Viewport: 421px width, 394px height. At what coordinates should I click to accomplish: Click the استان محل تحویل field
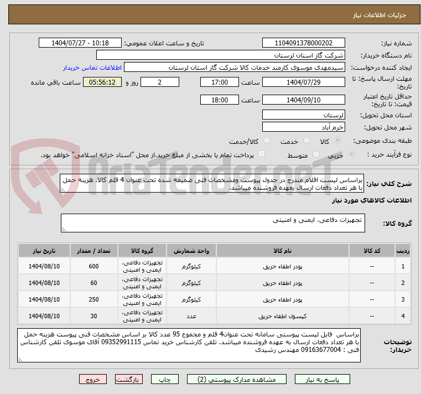click(x=303, y=115)
